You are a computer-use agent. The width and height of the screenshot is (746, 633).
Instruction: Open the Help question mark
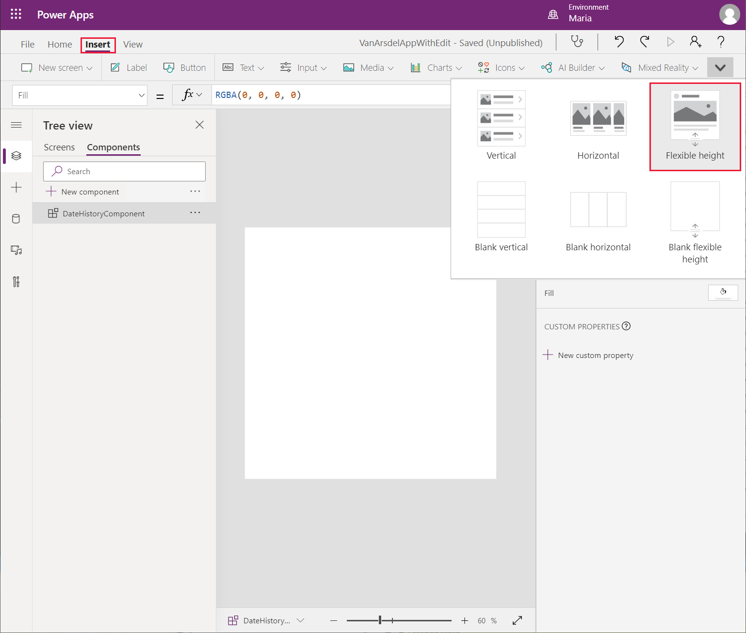point(721,42)
